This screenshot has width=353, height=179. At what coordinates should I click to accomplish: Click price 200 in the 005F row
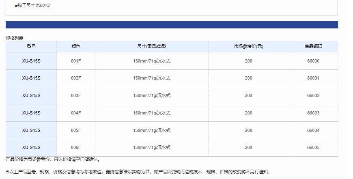(249, 130)
